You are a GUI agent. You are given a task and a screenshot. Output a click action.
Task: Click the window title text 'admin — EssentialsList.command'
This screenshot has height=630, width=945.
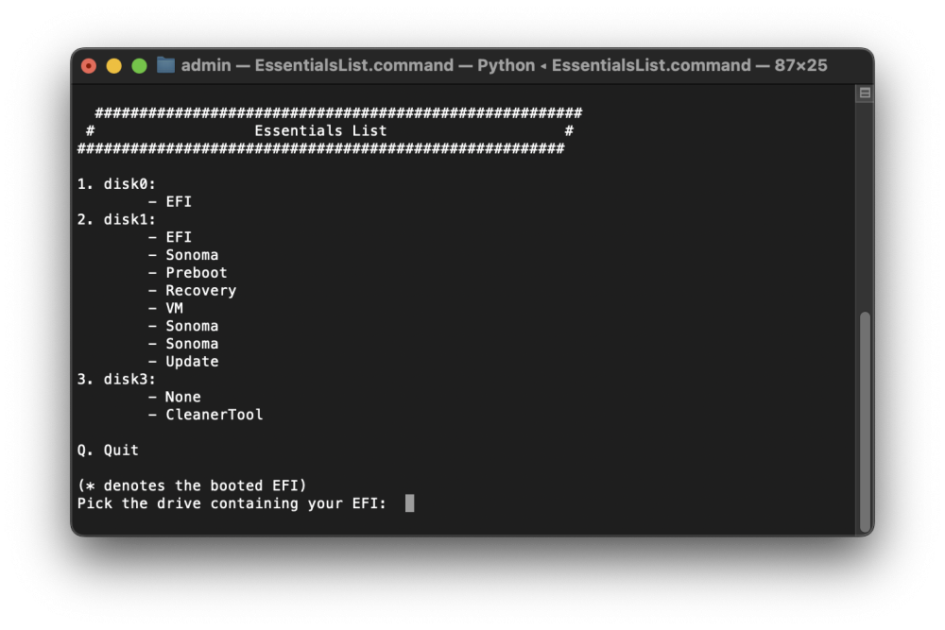coord(318,65)
